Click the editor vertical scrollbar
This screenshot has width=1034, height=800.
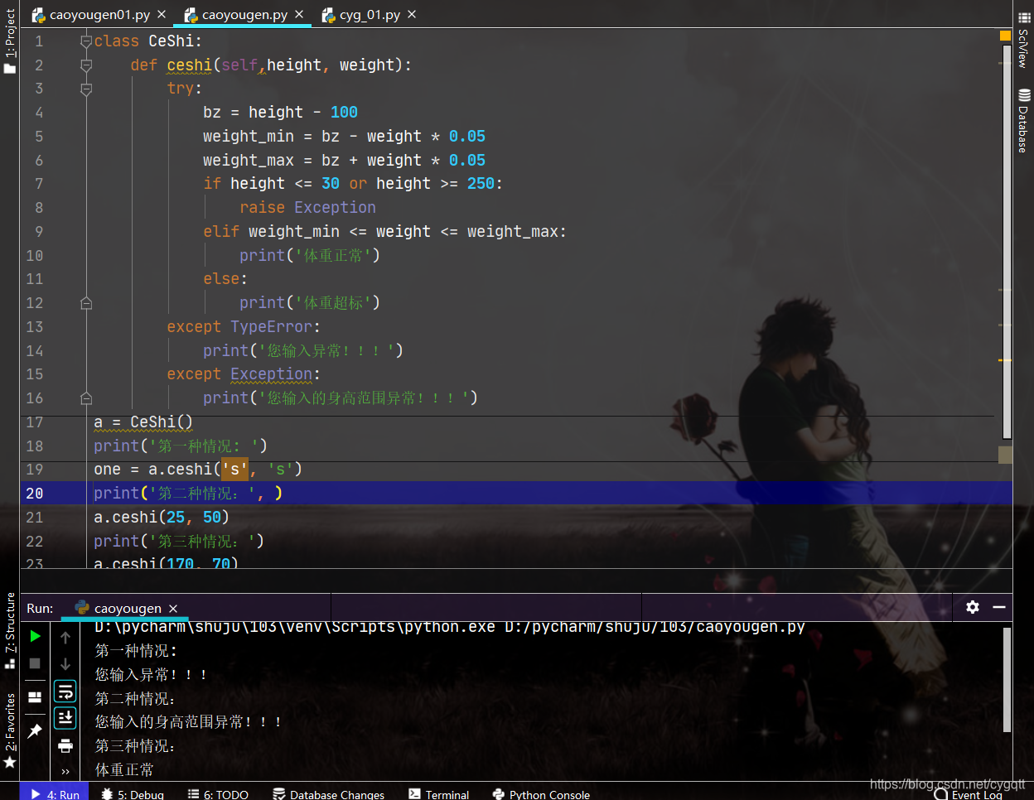(1007, 240)
